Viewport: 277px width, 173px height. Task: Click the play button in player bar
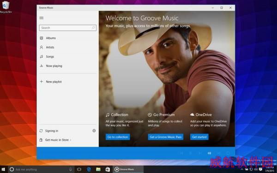(190, 153)
